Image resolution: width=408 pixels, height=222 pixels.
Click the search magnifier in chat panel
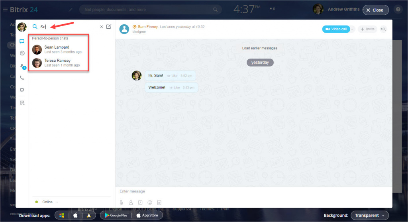(x=35, y=27)
